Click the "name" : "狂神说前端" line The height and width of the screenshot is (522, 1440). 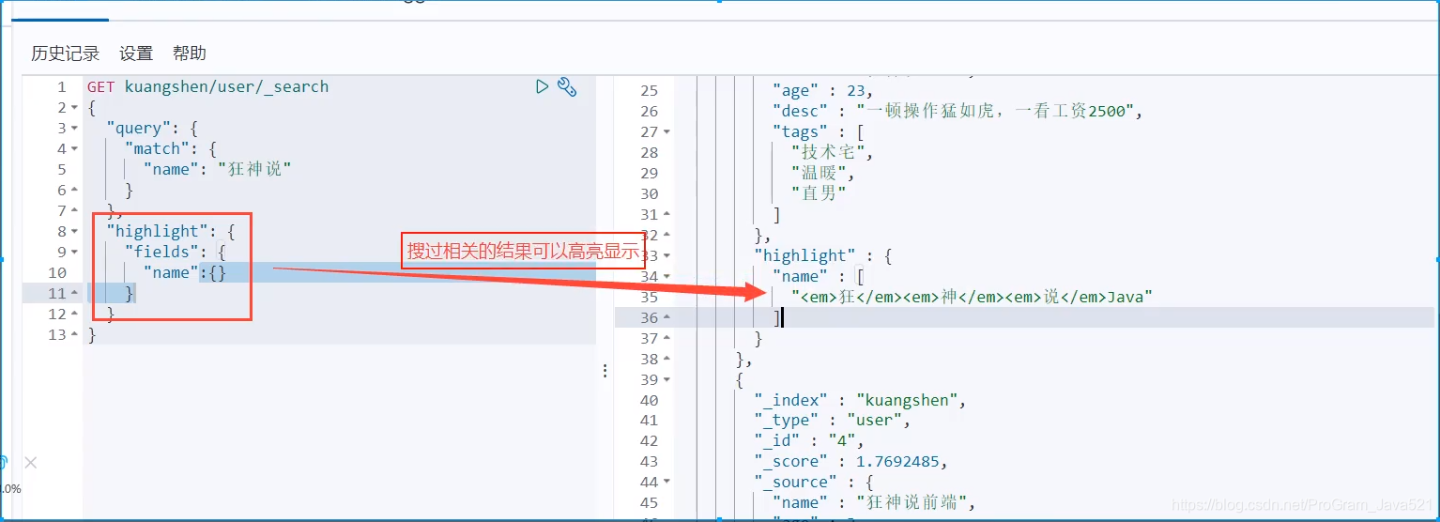pos(875,503)
